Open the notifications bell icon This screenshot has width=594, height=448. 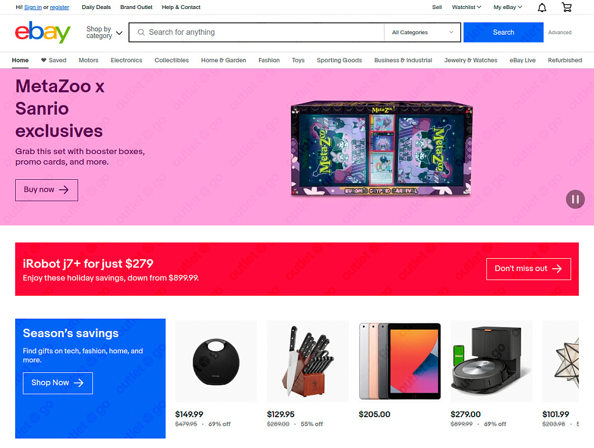click(x=542, y=7)
